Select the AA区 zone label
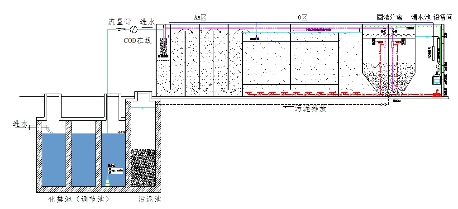Viewport: 458px width, 209px height. [200, 17]
